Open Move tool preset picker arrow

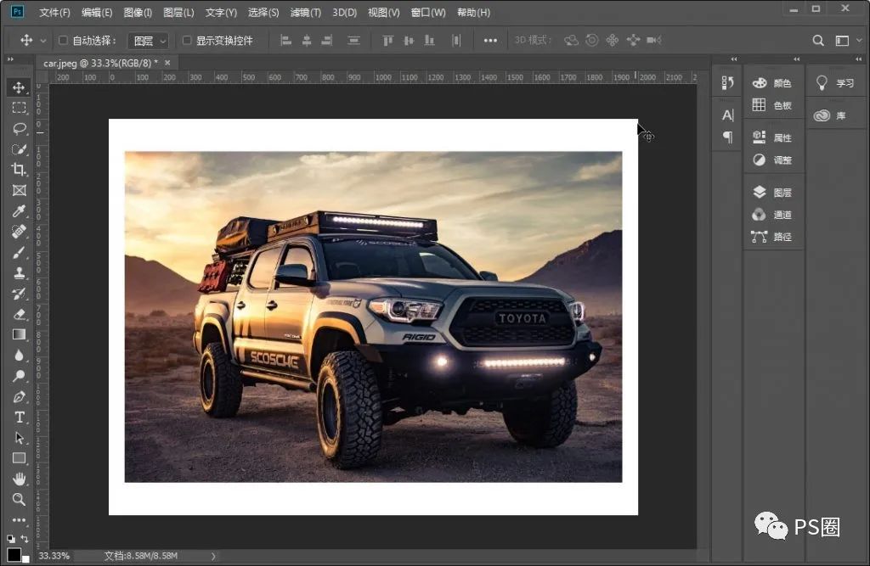point(42,41)
